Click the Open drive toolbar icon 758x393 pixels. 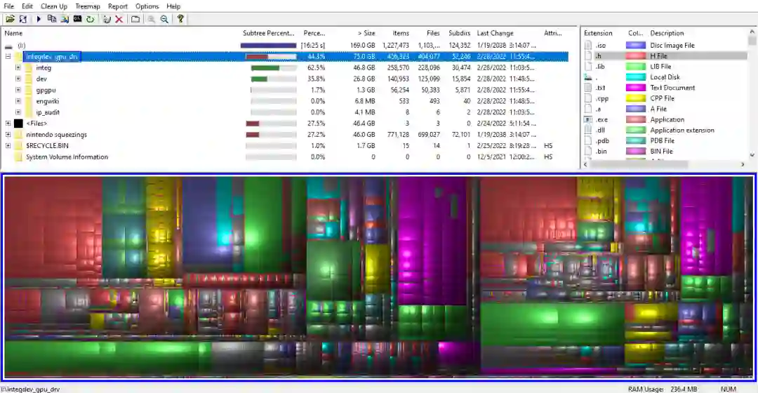10,20
